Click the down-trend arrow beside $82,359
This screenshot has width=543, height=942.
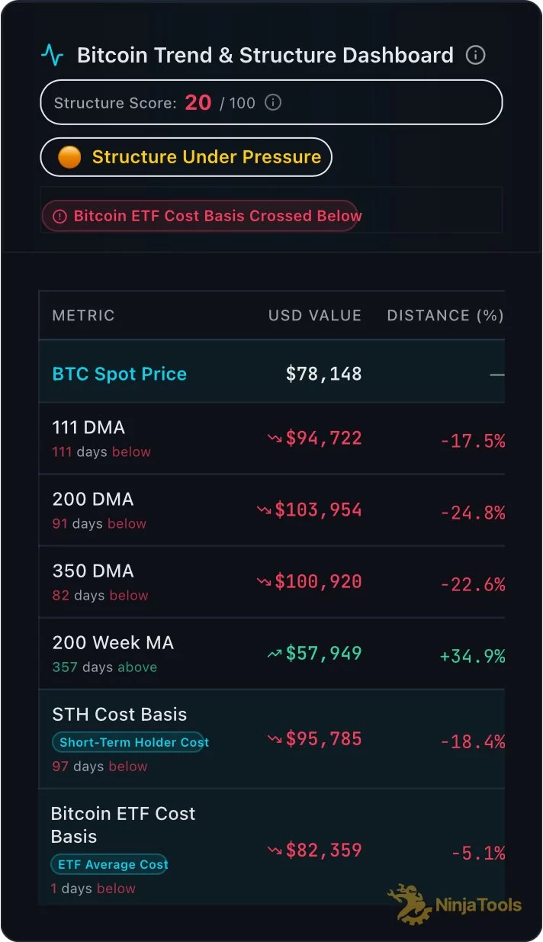pyautogui.click(x=275, y=850)
